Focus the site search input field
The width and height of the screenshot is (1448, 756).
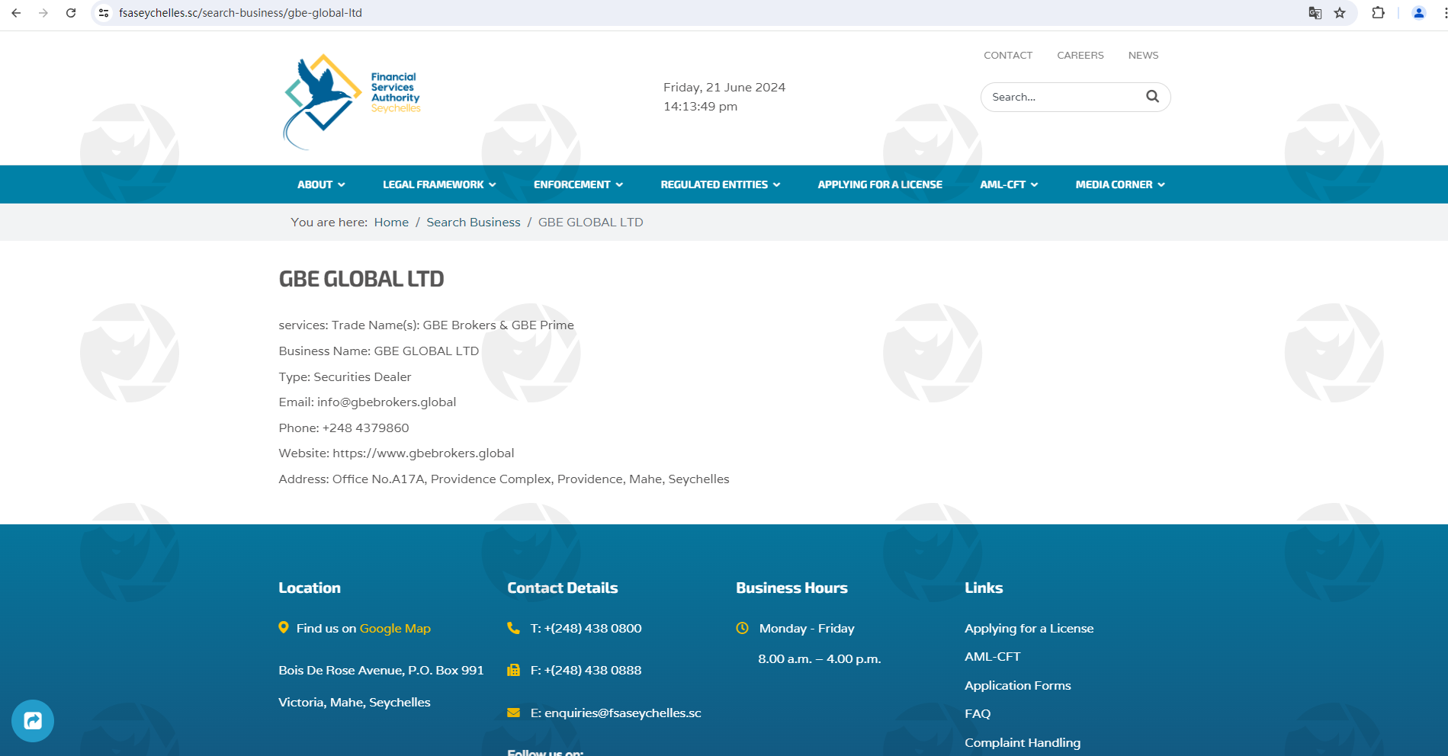(x=1063, y=98)
